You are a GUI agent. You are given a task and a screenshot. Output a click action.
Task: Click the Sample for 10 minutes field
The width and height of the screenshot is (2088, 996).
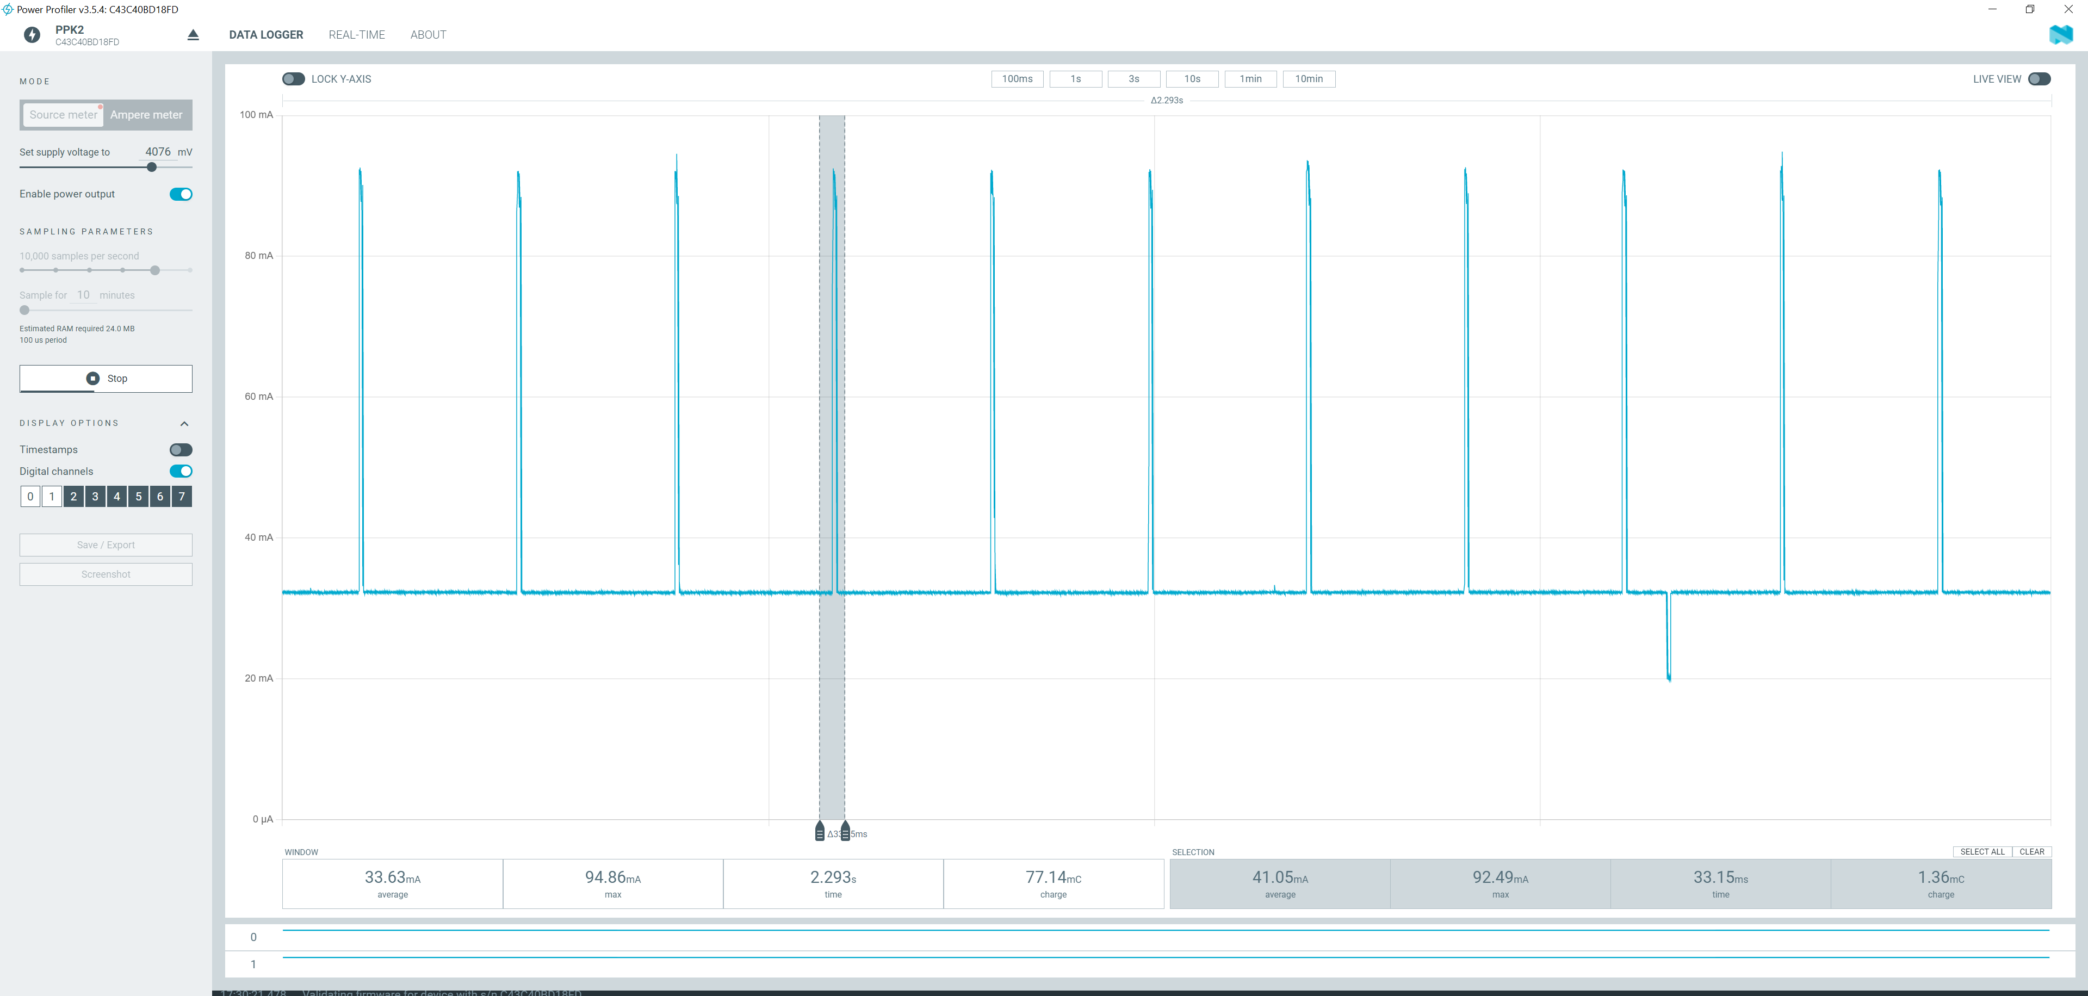[x=84, y=295]
